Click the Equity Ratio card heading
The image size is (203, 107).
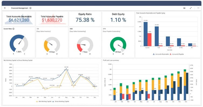tap(85, 14)
